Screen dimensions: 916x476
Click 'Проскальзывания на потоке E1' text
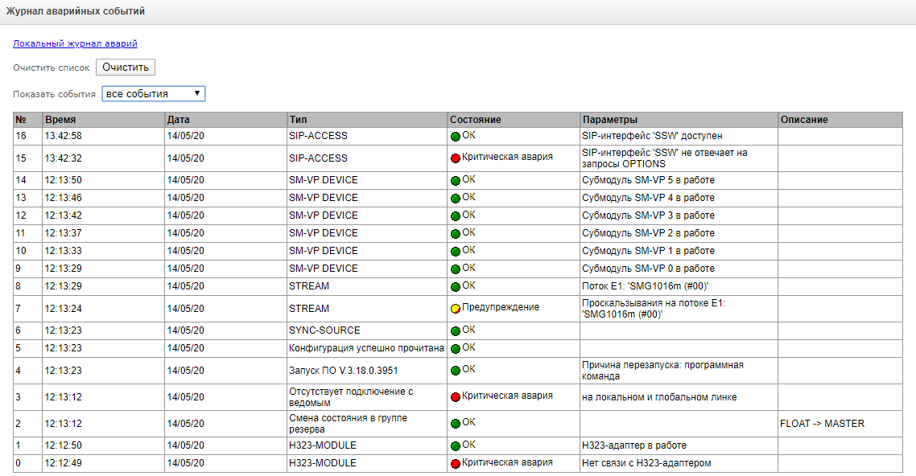click(654, 309)
